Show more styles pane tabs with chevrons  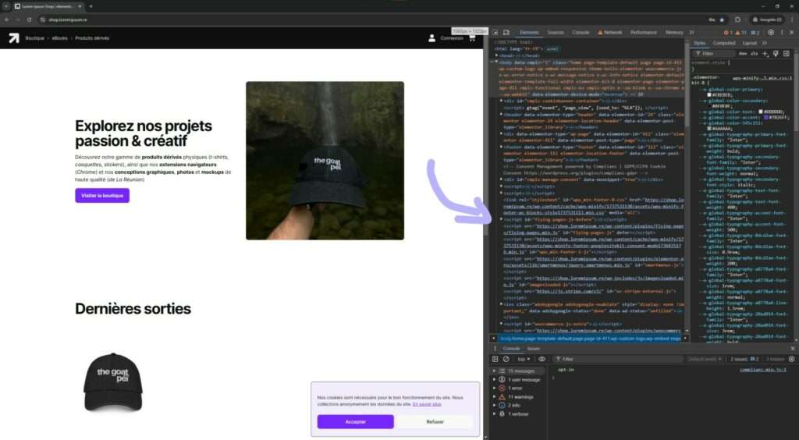click(765, 43)
